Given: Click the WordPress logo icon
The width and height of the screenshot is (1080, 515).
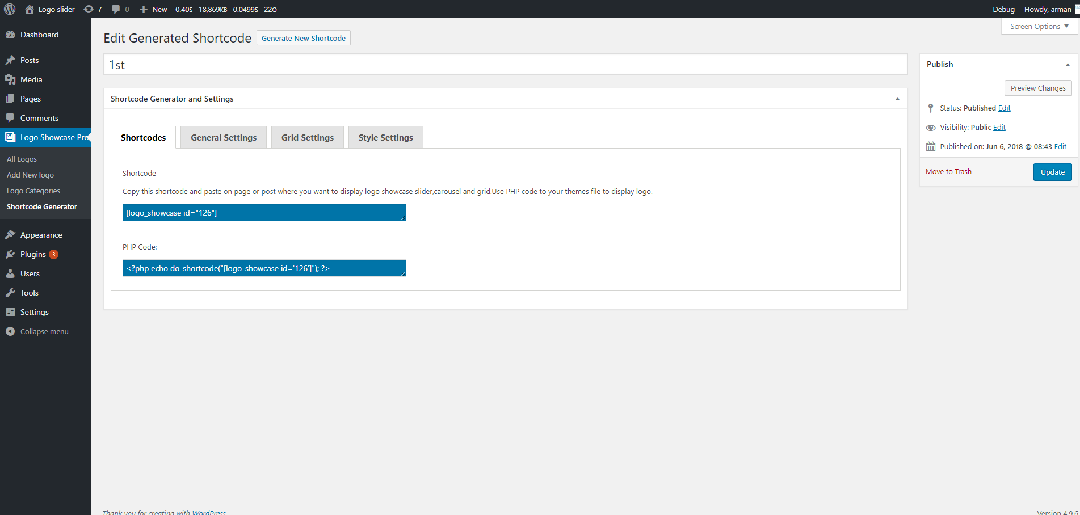Looking at the screenshot, I should tap(10, 9).
